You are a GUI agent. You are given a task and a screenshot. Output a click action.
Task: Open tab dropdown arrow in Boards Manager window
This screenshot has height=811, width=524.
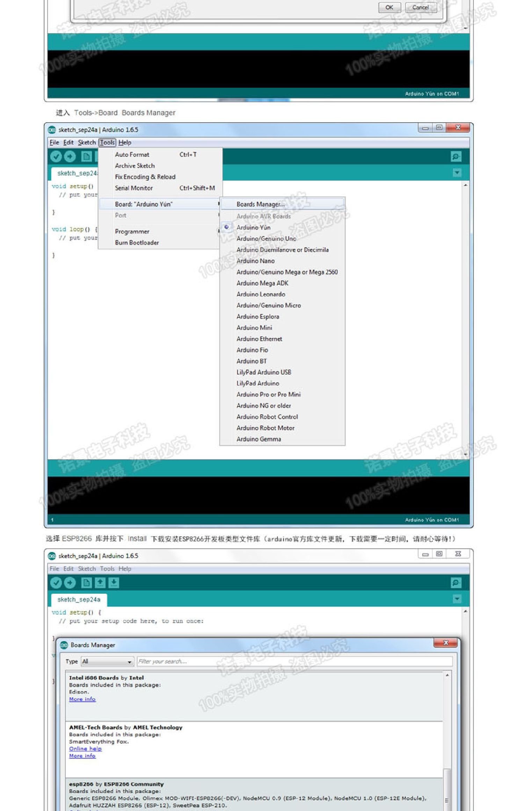[x=457, y=599]
